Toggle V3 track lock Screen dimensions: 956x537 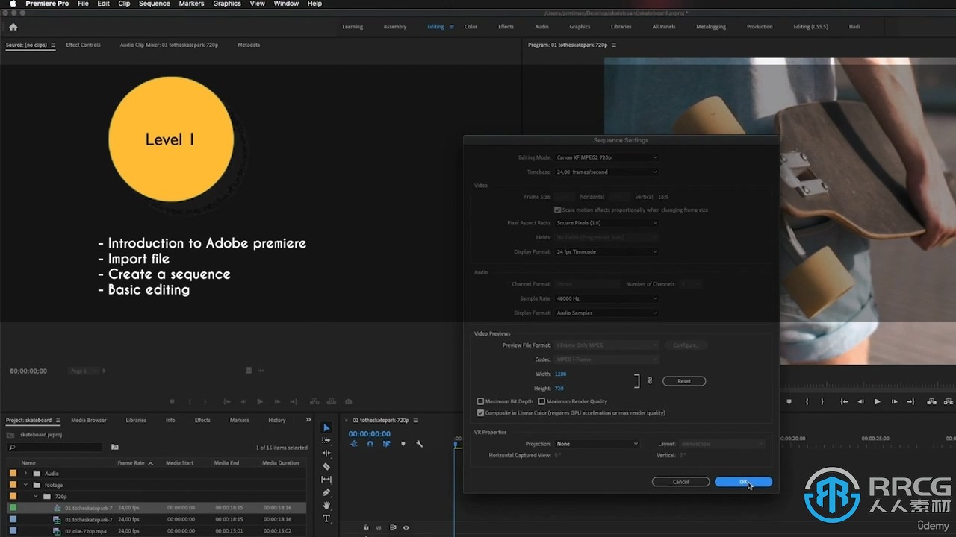tap(366, 527)
